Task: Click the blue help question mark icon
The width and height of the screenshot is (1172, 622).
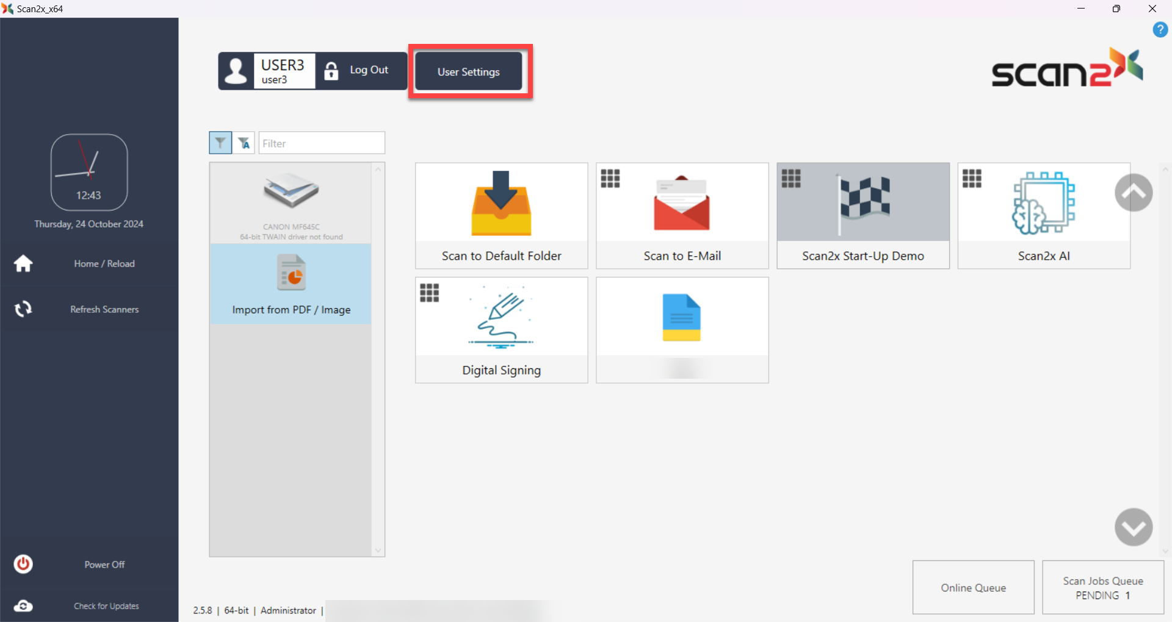Action: tap(1160, 30)
